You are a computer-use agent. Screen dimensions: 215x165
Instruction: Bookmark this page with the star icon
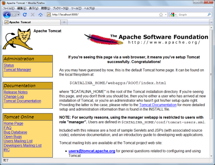tap(161, 15)
